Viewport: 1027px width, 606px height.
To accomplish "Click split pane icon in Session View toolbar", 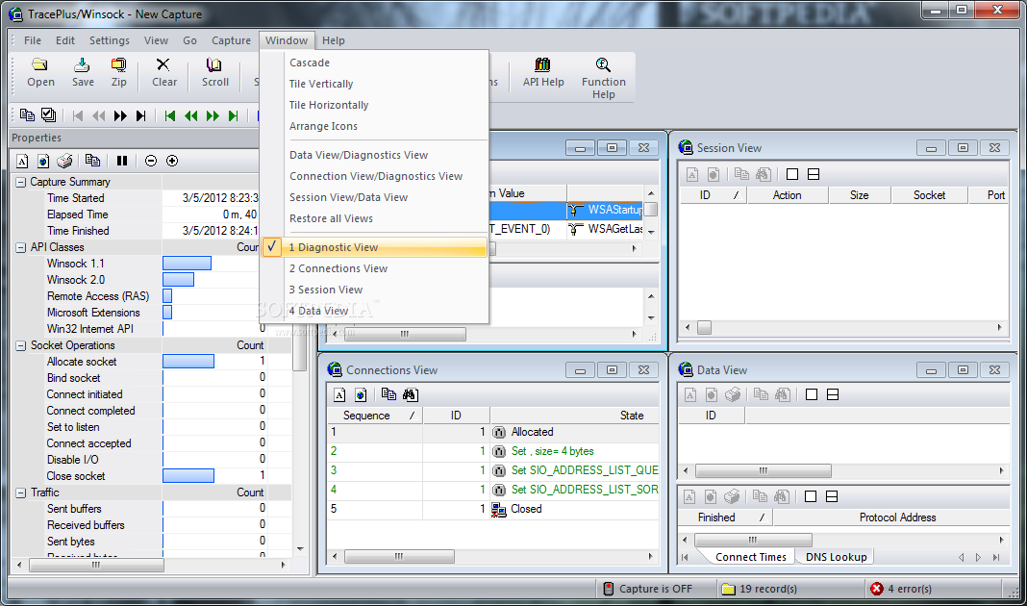I will pyautogui.click(x=814, y=174).
